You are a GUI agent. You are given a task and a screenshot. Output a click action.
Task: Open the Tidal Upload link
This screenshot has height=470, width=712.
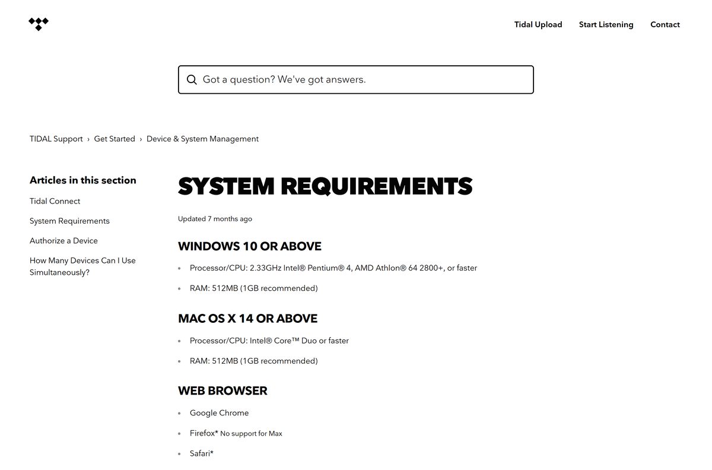pos(538,24)
